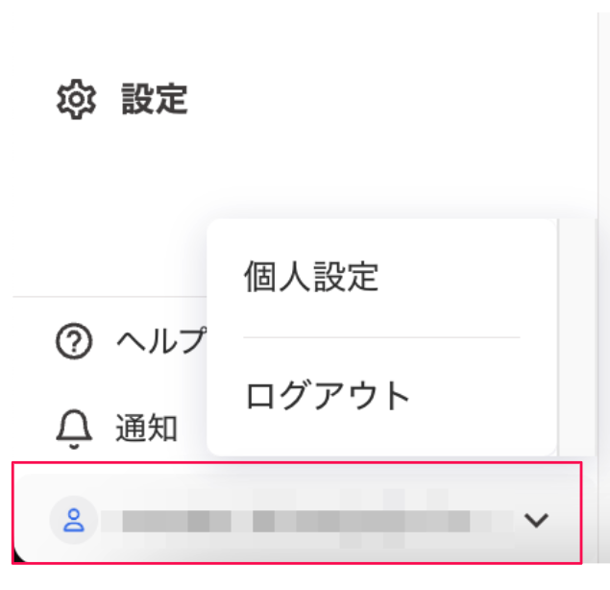
Task: Click the notification bell icon
Action: pos(74,429)
